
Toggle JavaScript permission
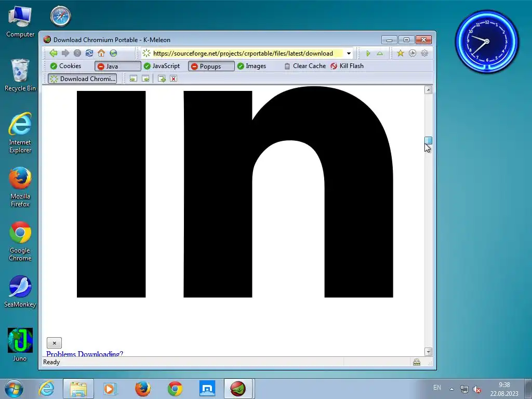(162, 66)
